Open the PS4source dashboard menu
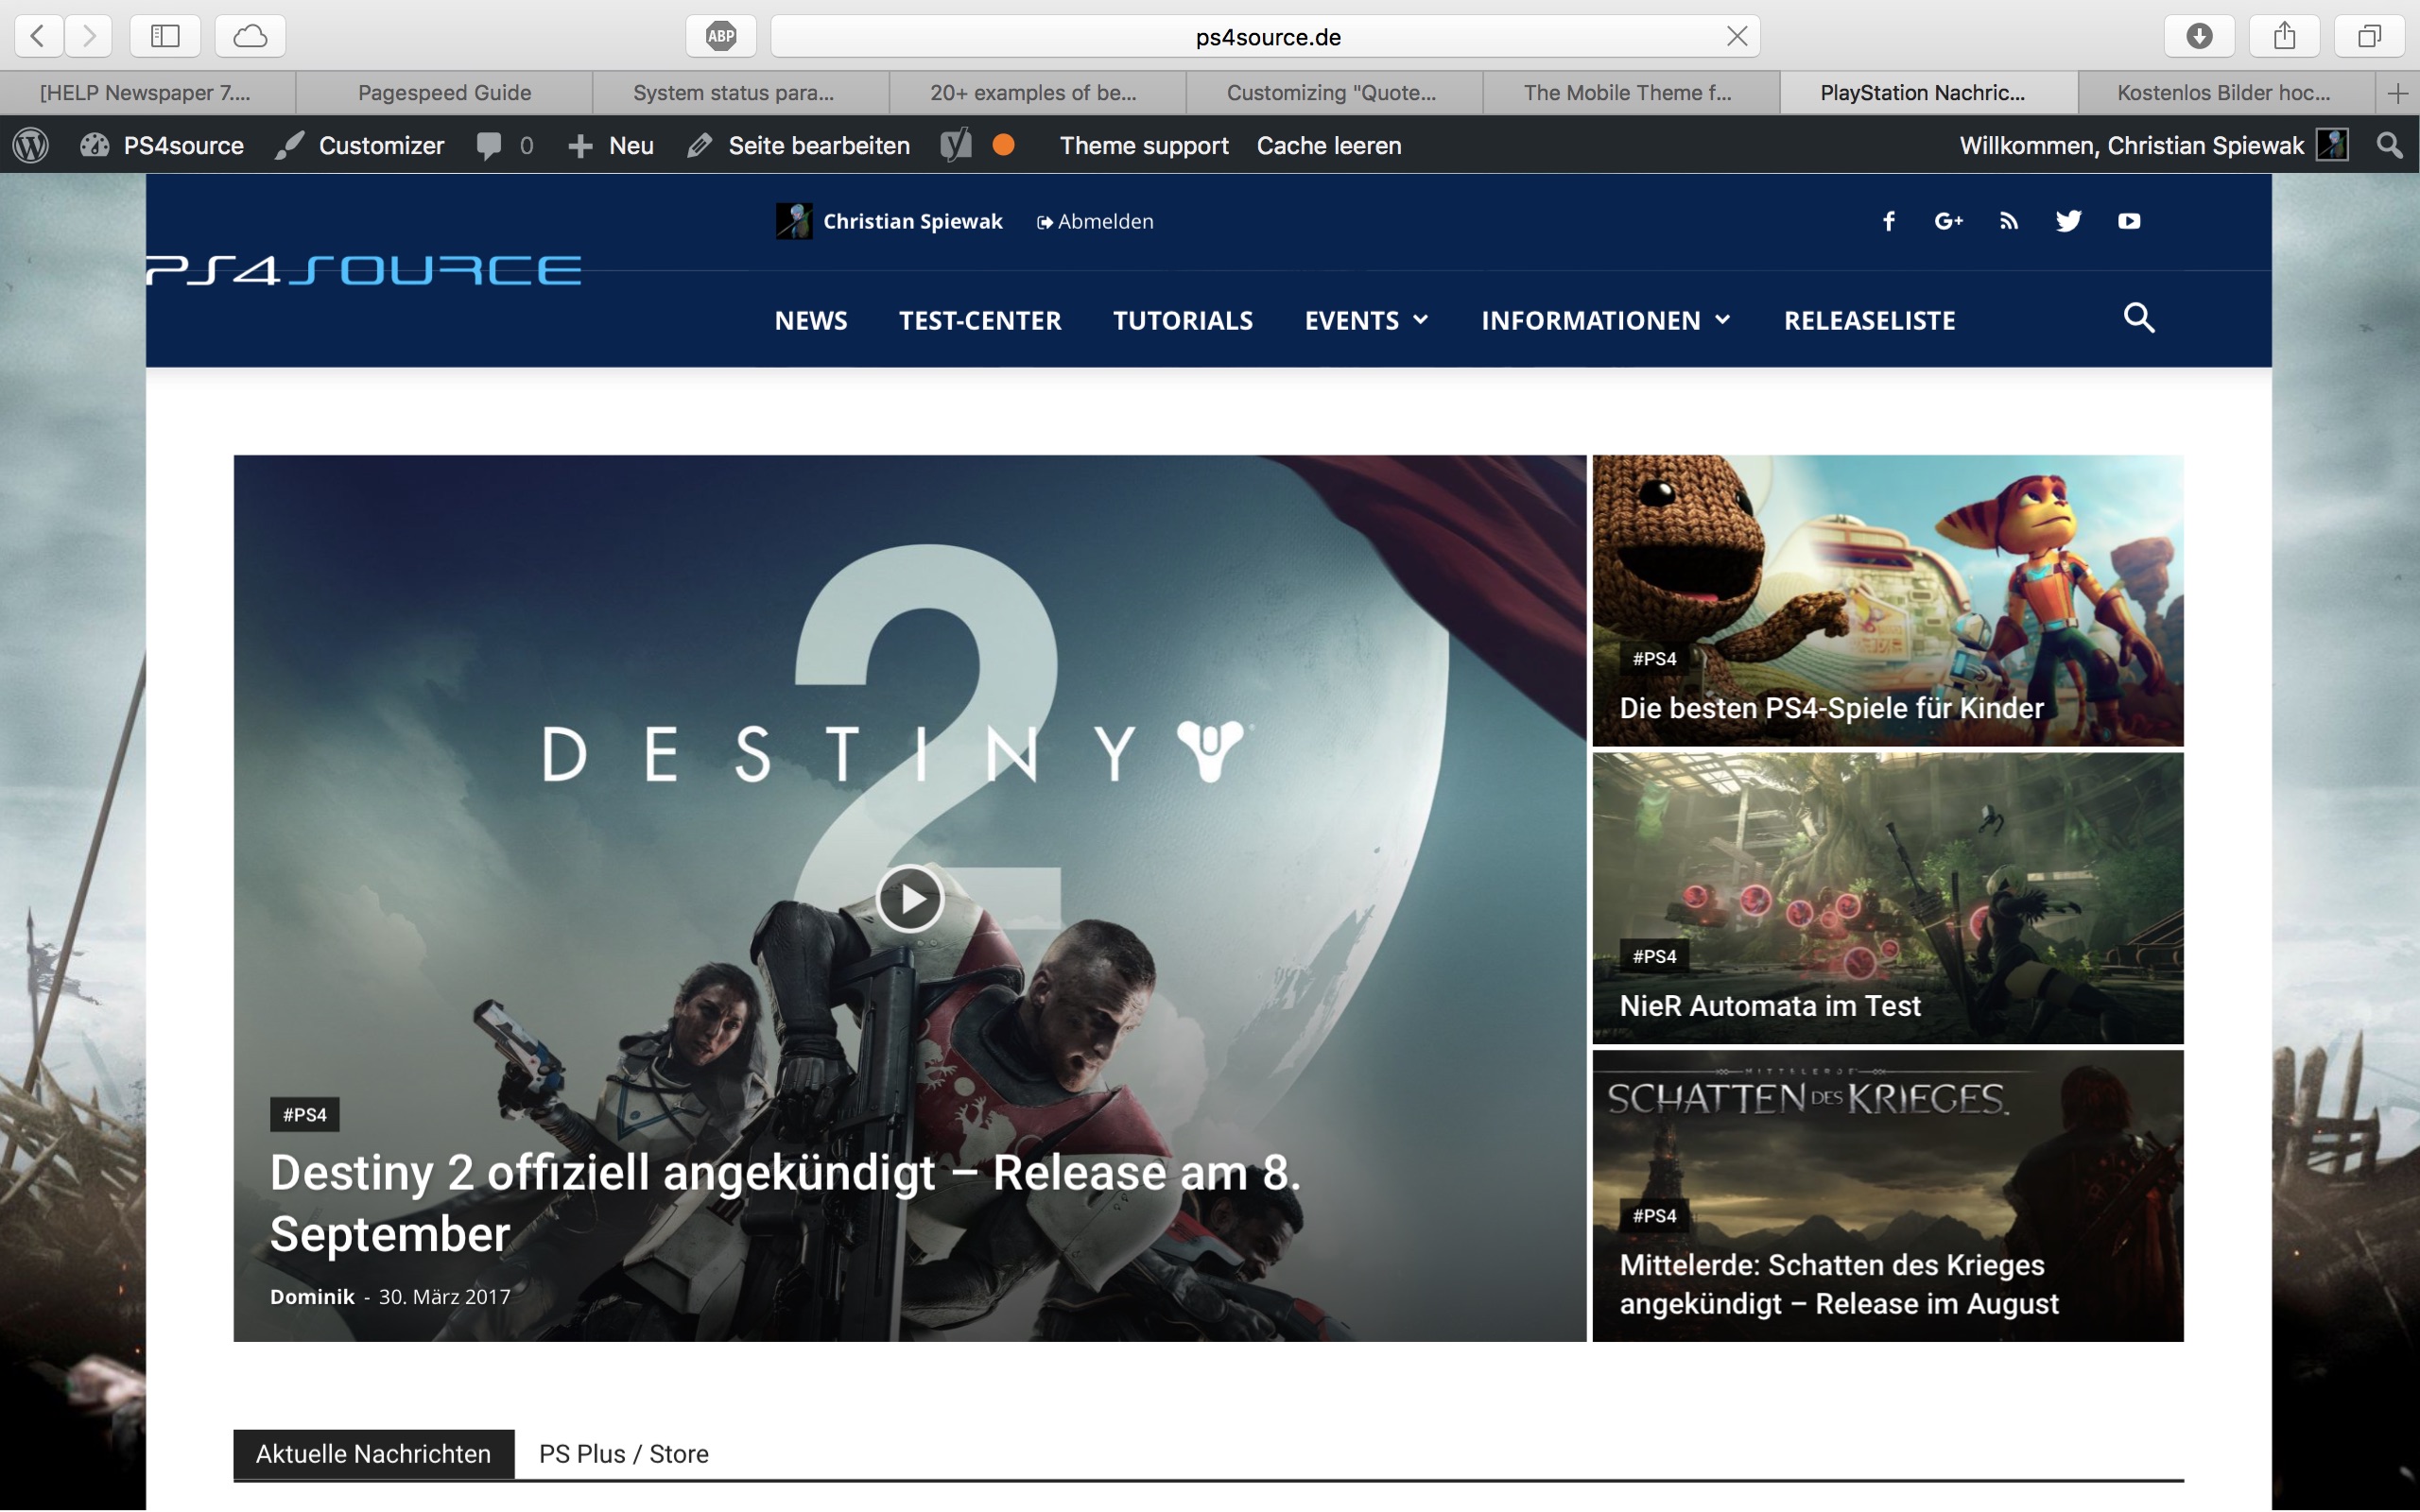Viewport: 2420px width, 1512px height. click(x=162, y=146)
